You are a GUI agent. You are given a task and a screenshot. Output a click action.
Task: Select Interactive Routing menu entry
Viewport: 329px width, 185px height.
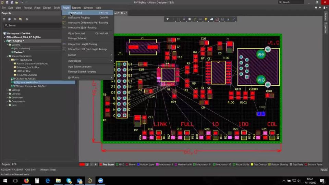click(87, 17)
